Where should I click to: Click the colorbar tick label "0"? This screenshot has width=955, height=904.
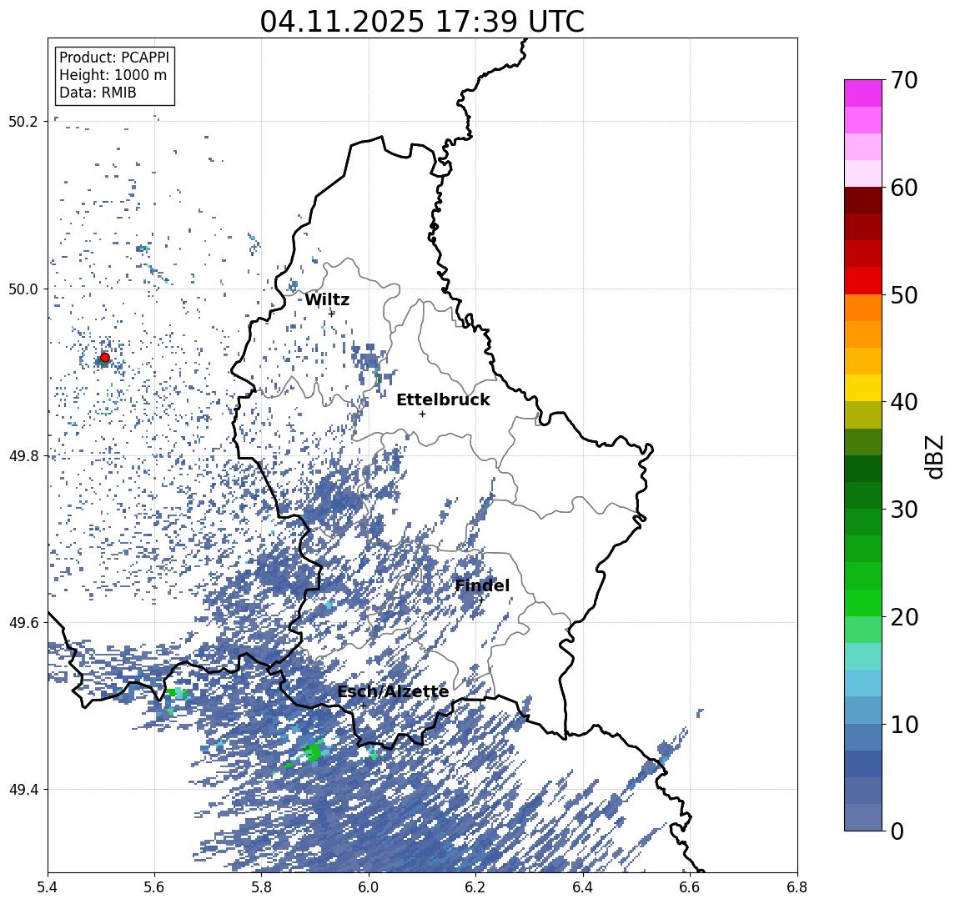tap(897, 831)
